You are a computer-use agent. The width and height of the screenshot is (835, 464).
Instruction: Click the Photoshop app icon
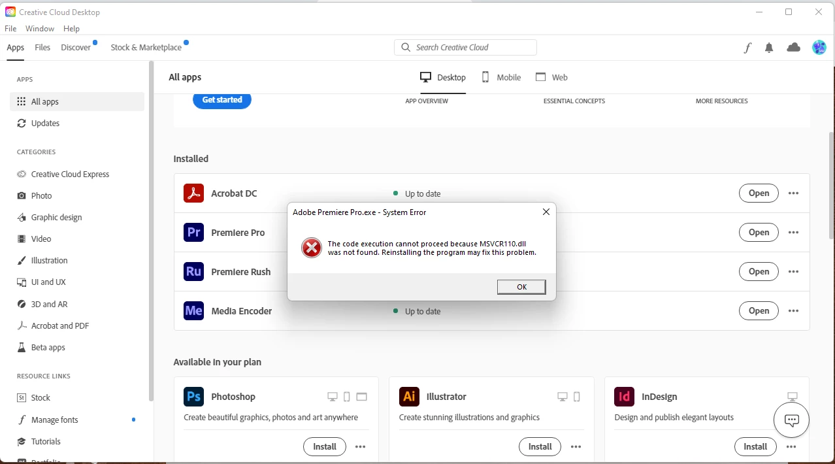193,397
